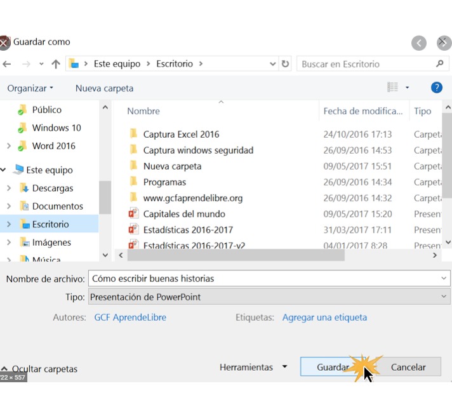Select the Capitales del mundo presentation

click(x=183, y=214)
